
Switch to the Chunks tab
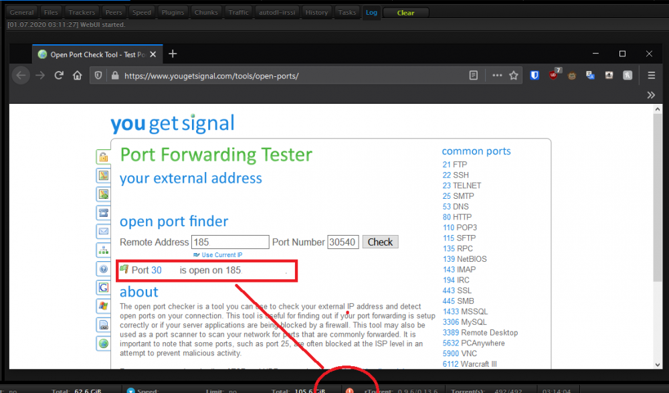tap(206, 13)
